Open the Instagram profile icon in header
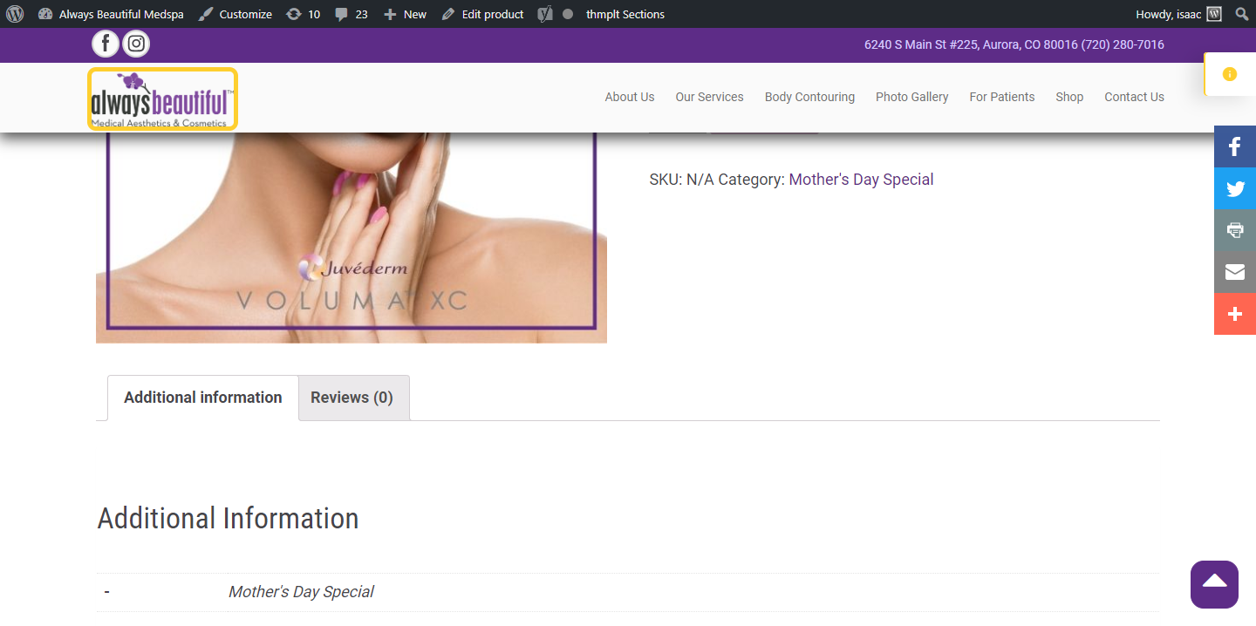This screenshot has height=626, width=1256. (x=136, y=44)
